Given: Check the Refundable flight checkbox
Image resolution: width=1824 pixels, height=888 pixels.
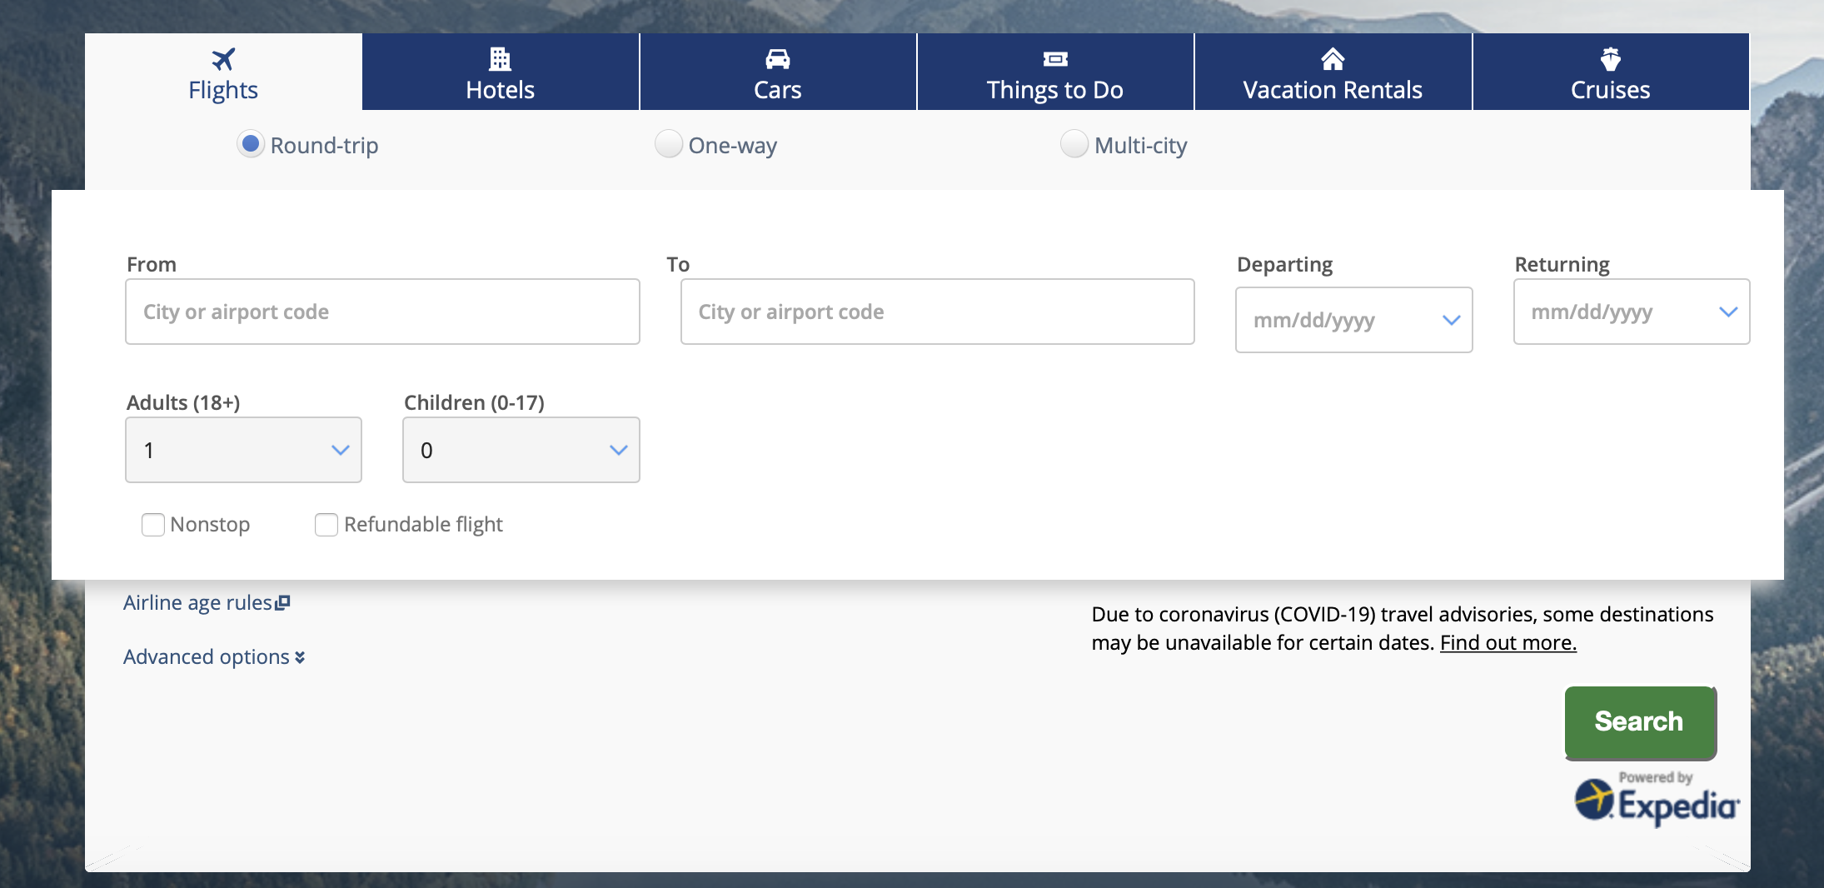Looking at the screenshot, I should tap(326, 525).
